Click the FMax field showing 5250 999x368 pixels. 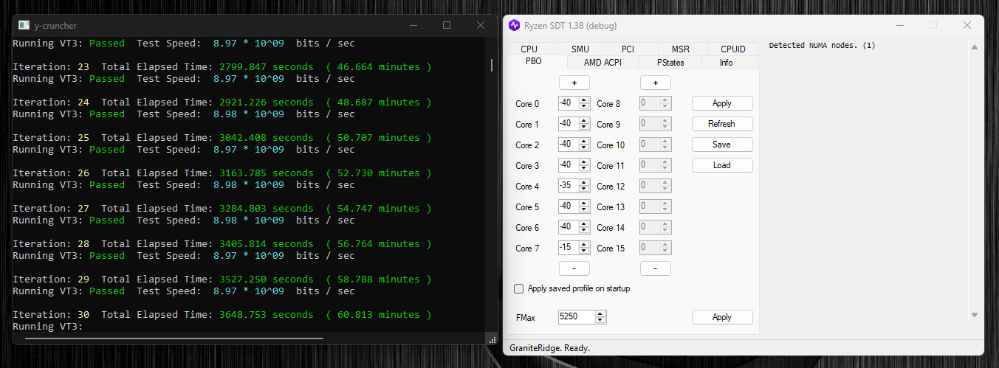point(577,317)
